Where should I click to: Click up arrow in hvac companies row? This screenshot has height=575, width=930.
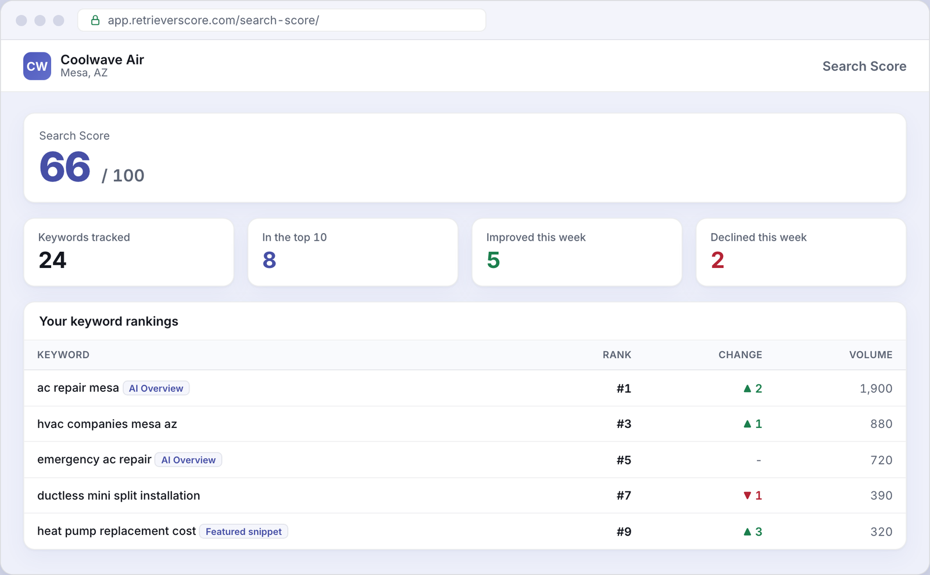747,424
